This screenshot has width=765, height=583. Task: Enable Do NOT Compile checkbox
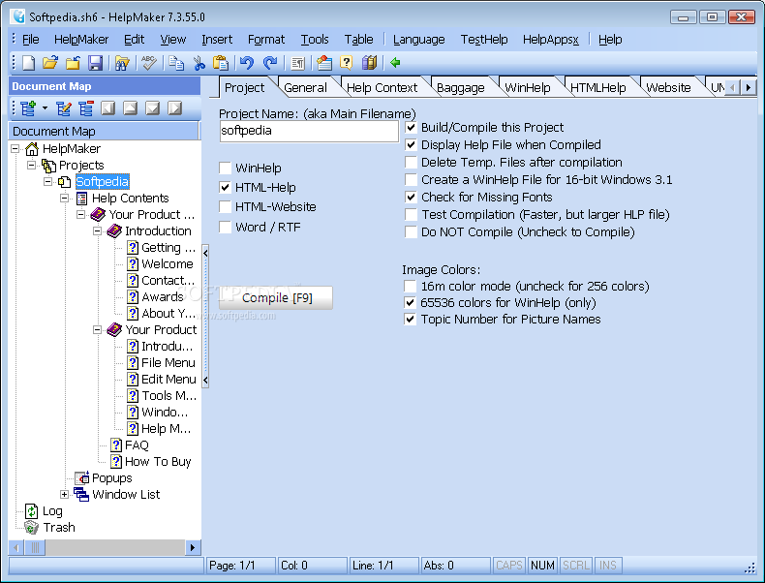411,231
